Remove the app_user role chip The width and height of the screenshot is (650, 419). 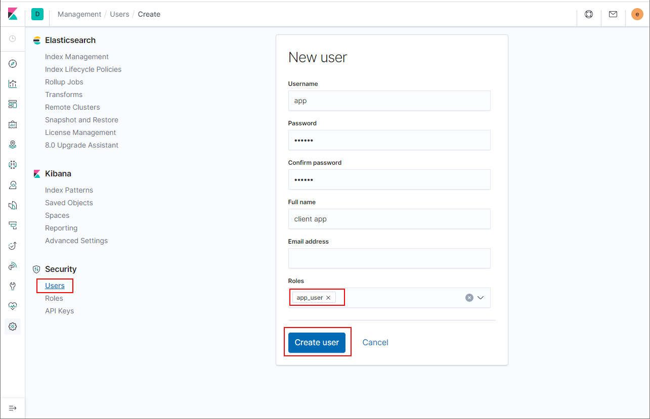[x=328, y=298]
